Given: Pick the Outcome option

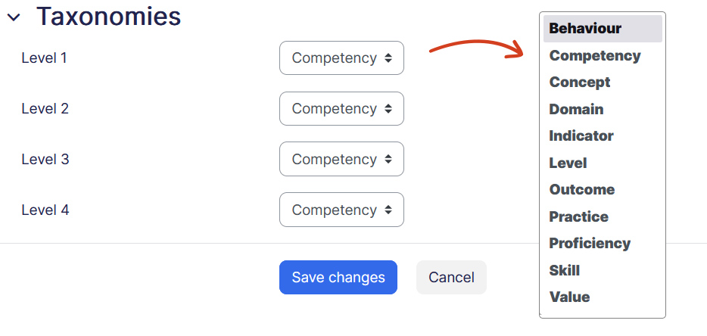Looking at the screenshot, I should pyautogui.click(x=582, y=190).
